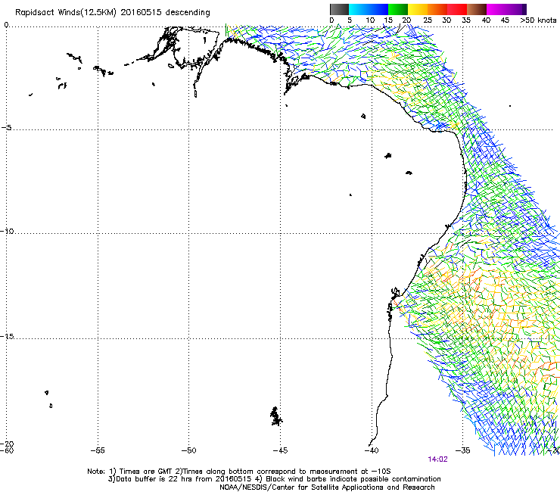
Task: Click the green 15-20 knots swatch
Action: coord(398,9)
